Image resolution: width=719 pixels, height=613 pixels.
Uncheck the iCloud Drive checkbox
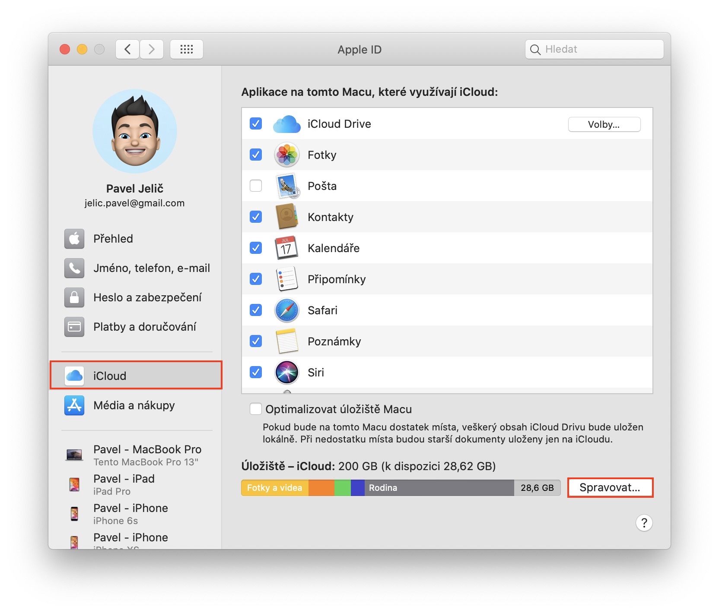click(x=256, y=124)
